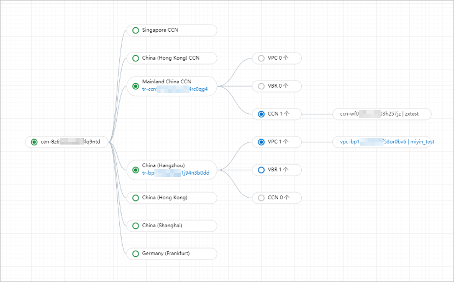Select the China (Shanghai) region label
Image resolution: width=454 pixels, height=282 pixels.
(x=162, y=225)
